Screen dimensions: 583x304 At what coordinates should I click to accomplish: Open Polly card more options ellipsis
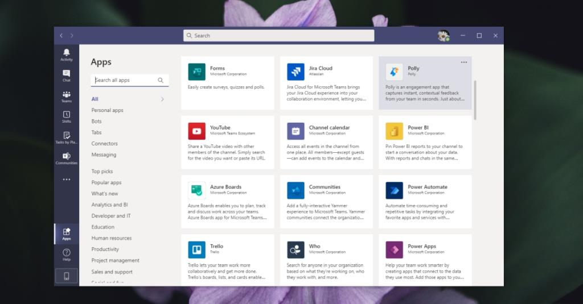click(463, 62)
